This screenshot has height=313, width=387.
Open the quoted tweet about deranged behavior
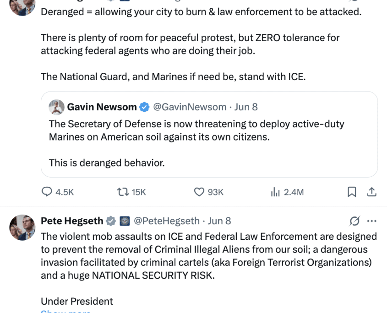[x=209, y=143]
